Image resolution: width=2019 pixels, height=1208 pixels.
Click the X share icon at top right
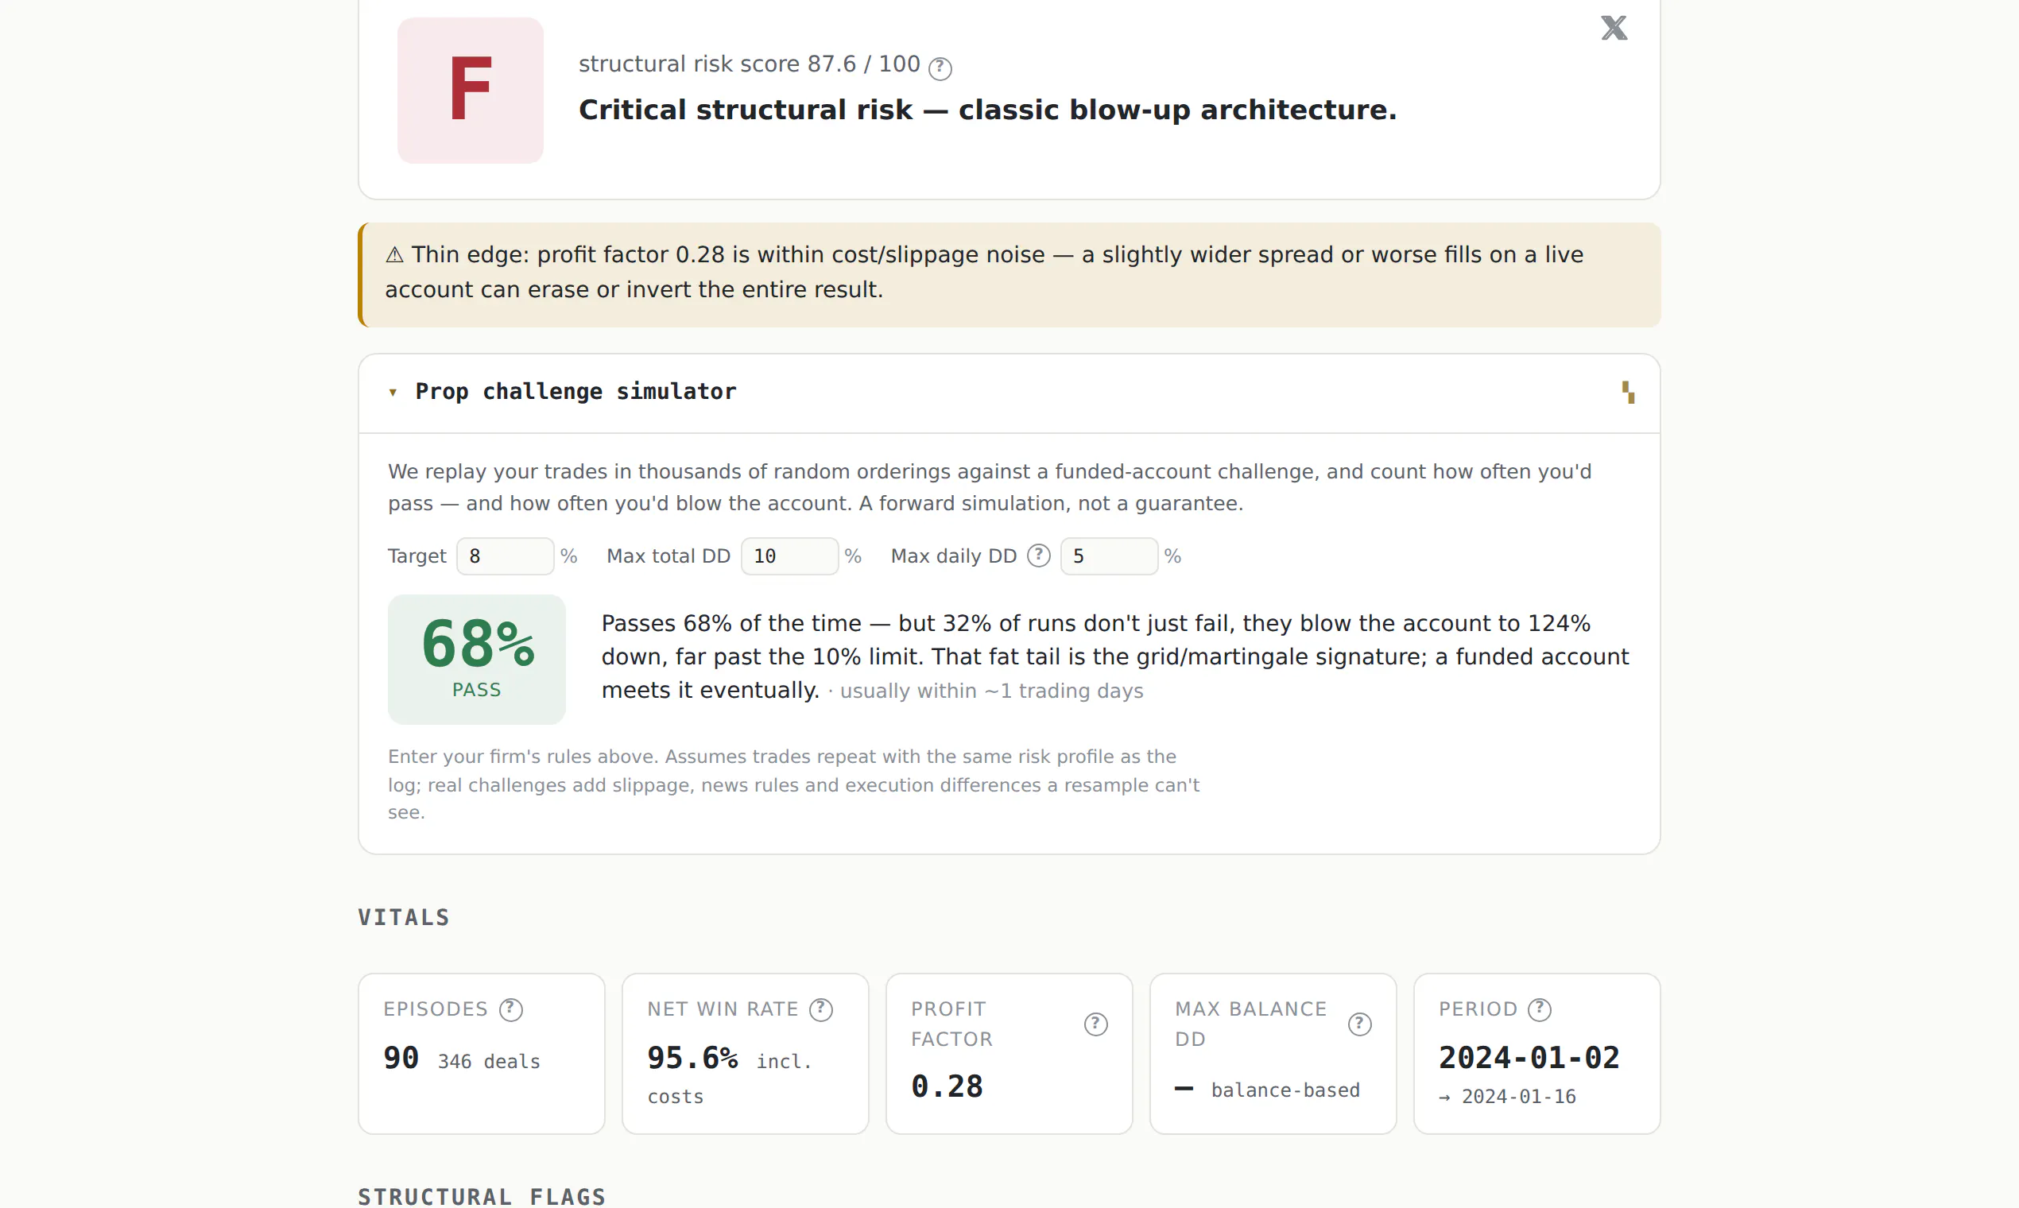click(1614, 29)
